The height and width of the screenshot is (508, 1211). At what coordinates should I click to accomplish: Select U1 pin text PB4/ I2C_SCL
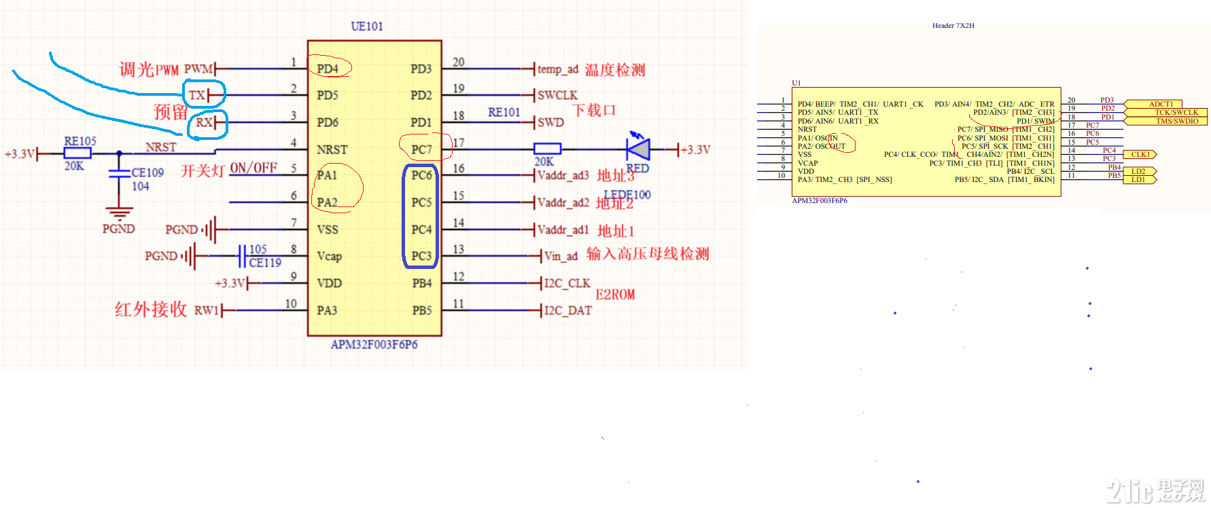pyautogui.click(x=1030, y=171)
